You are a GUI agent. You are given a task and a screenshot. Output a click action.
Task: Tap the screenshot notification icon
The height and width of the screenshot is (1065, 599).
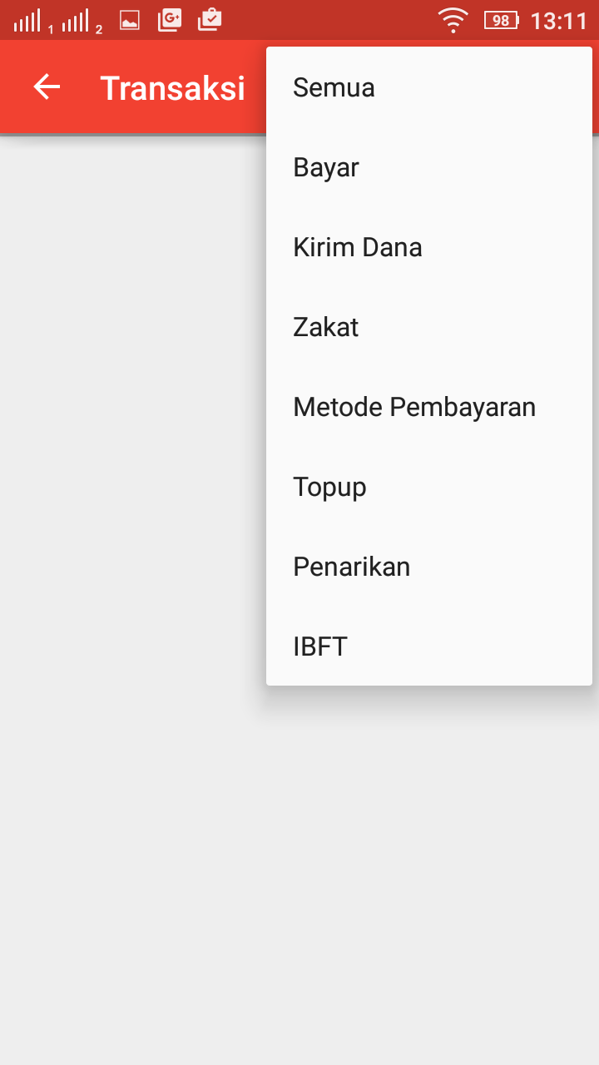tap(129, 18)
